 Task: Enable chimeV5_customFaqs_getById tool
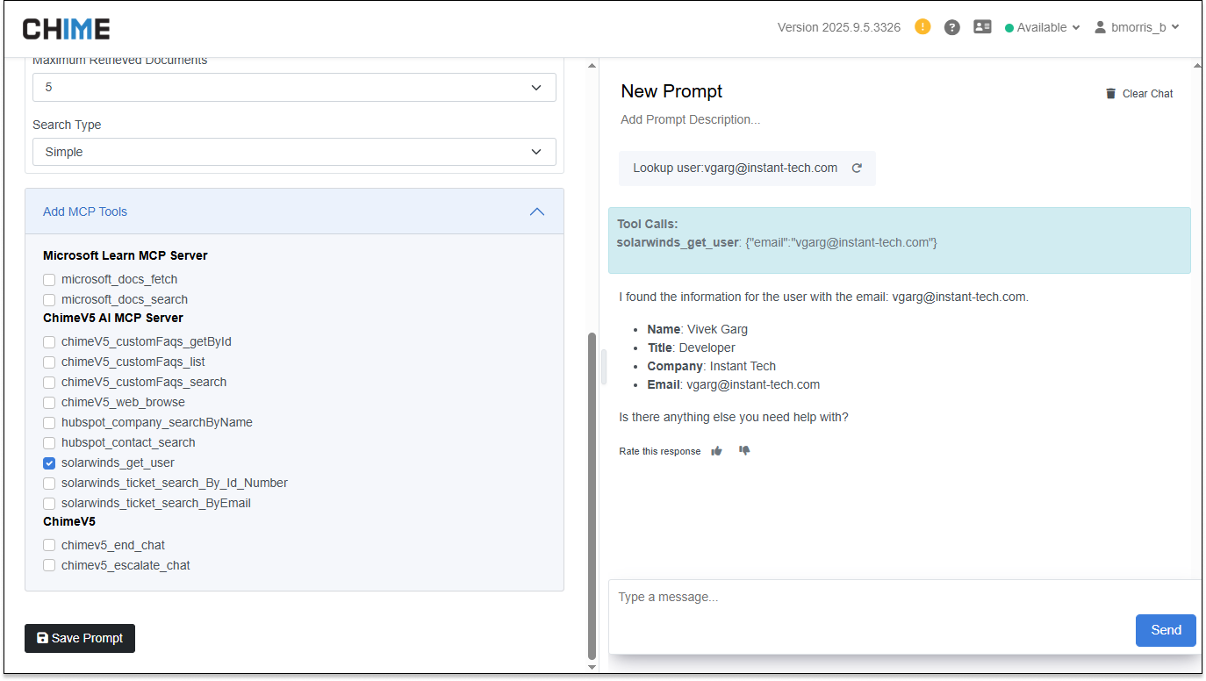click(x=49, y=341)
